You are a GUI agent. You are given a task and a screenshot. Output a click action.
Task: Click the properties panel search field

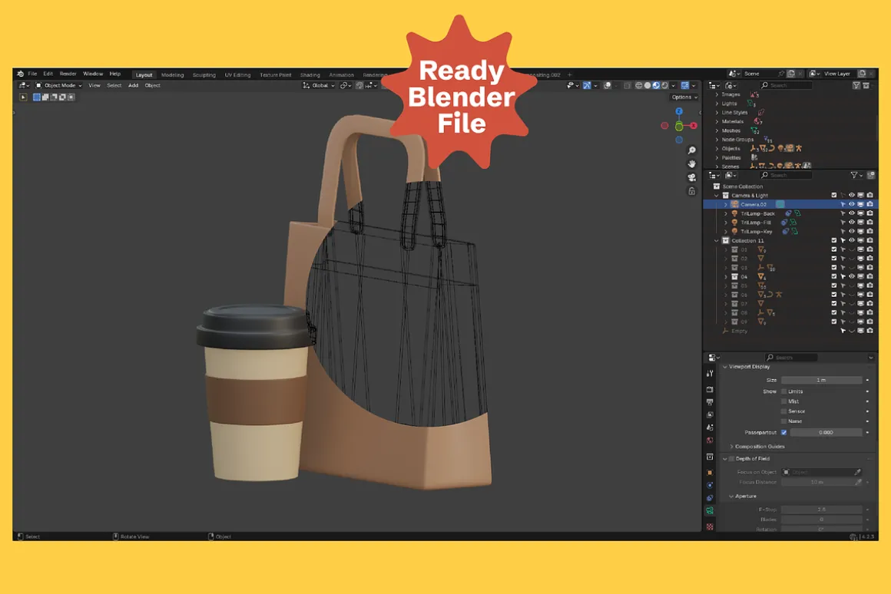[790, 358]
